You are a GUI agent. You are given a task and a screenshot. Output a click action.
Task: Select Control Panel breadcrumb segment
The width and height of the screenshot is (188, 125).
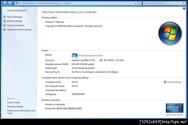click(28, 3)
